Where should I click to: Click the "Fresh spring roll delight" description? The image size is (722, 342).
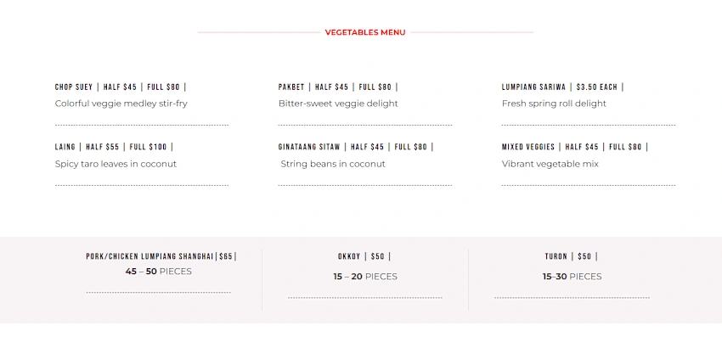coord(554,104)
